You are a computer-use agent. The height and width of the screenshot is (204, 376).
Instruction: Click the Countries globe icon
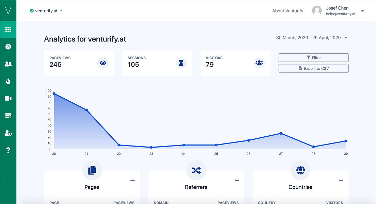[x=300, y=170]
